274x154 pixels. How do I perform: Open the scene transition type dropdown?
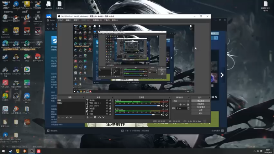tap(181, 101)
